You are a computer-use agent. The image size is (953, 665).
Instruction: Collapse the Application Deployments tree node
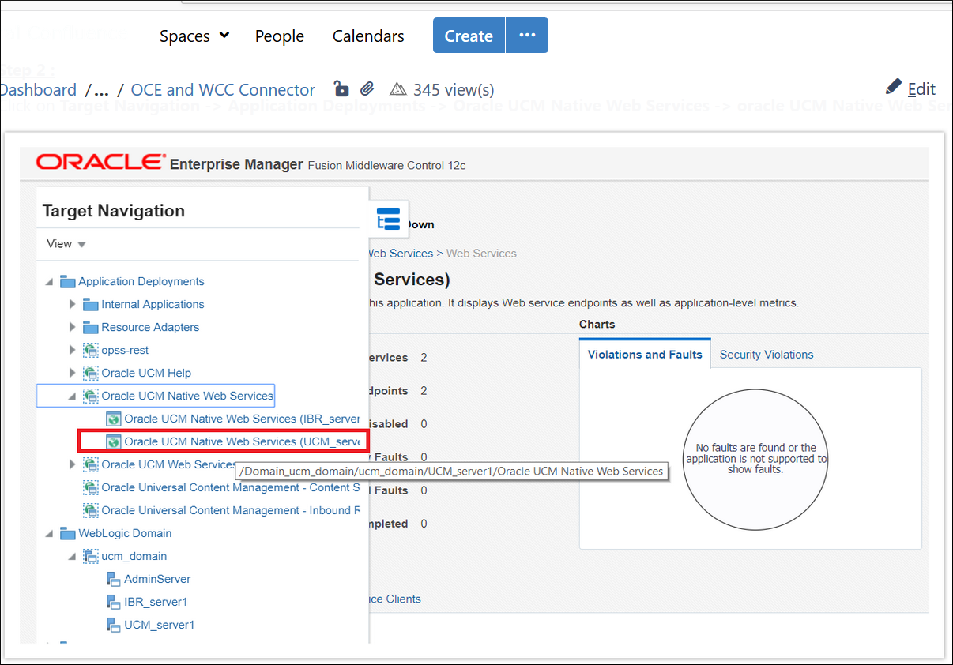(x=50, y=282)
